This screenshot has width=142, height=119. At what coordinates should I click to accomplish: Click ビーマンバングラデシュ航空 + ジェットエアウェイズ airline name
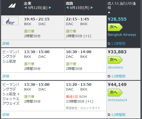pyautogui.click(x=11, y=94)
